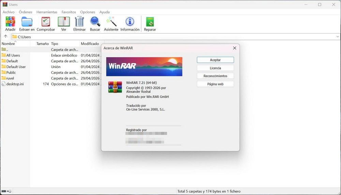This screenshot has height=195, width=341.
Task: Click the WinRAR app icon in title bar
Action: click(5, 4)
